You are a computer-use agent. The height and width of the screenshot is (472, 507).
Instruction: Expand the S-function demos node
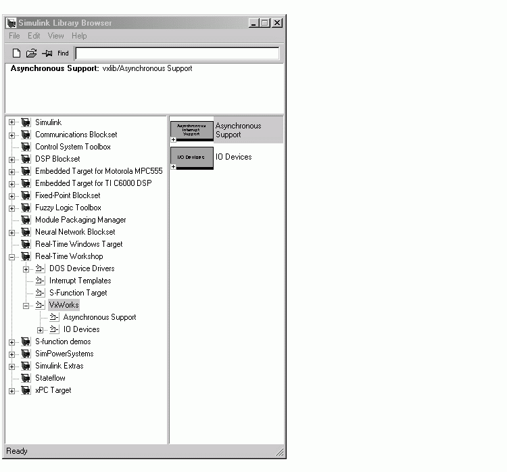pyautogui.click(x=11, y=342)
